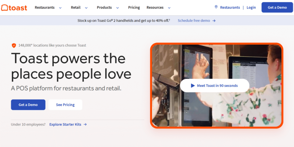Click the Get a Demo button in the header
Screen dimensions: 294x147
277,7
